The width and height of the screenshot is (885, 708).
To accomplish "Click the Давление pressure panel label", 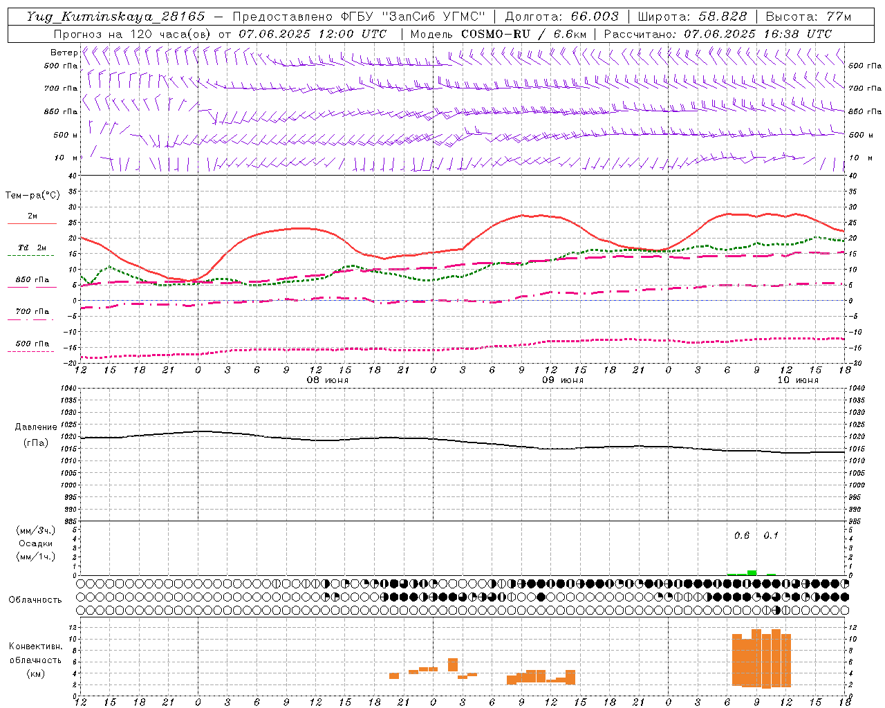I will 35,427.
